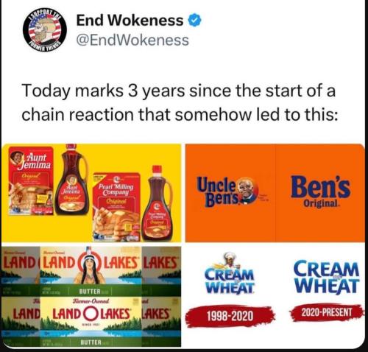Open the End Wokeness profile avatar
This screenshot has width=368, height=352.
[45, 30]
